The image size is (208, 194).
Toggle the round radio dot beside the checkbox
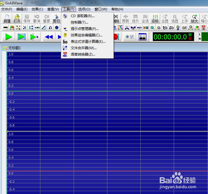pos(127,37)
